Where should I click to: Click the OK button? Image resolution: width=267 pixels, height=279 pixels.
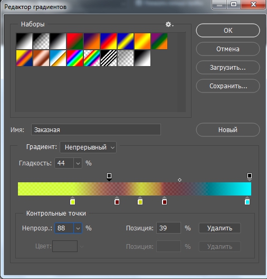(228, 31)
